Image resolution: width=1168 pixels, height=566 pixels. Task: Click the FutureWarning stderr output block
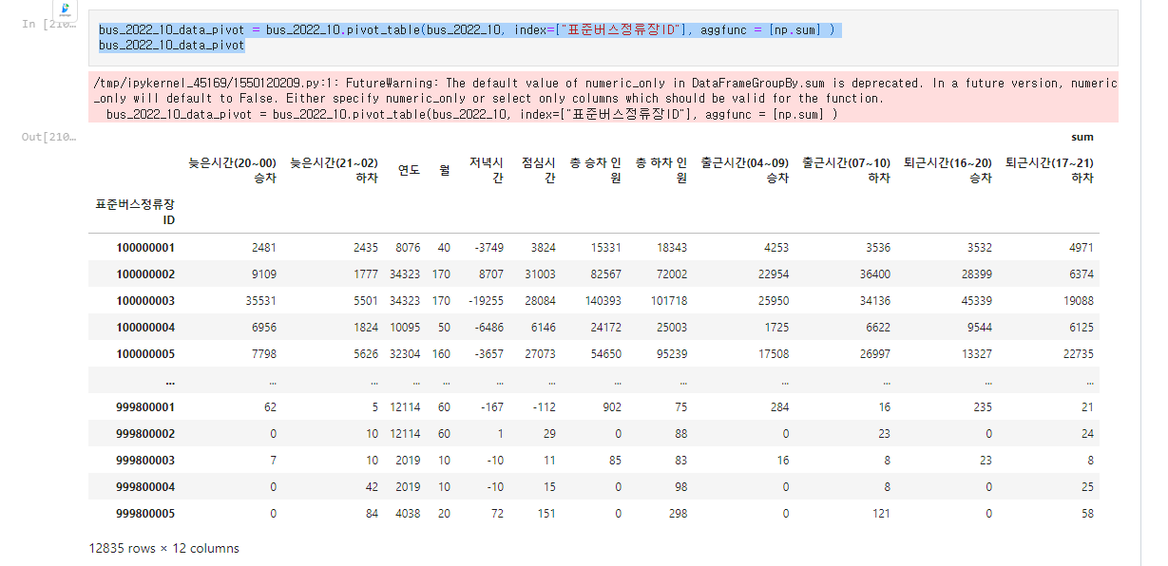(x=603, y=98)
